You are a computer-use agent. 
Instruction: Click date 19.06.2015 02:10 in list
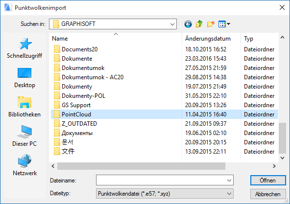tap(206, 133)
